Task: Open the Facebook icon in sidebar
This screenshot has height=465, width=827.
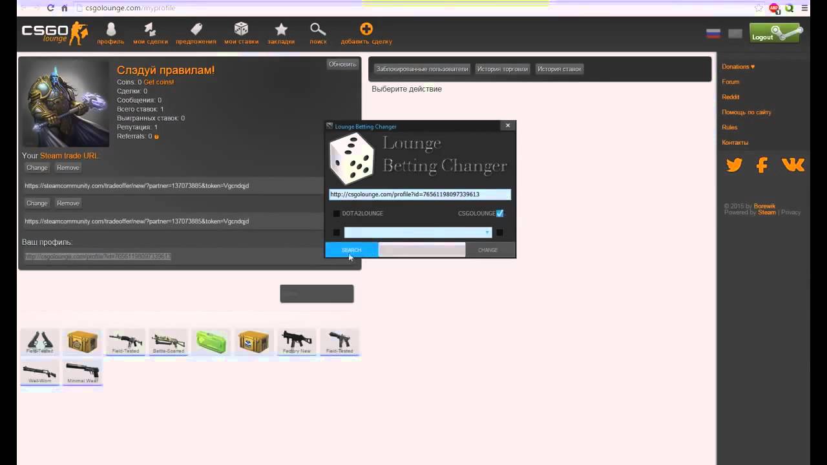Action: (762, 165)
